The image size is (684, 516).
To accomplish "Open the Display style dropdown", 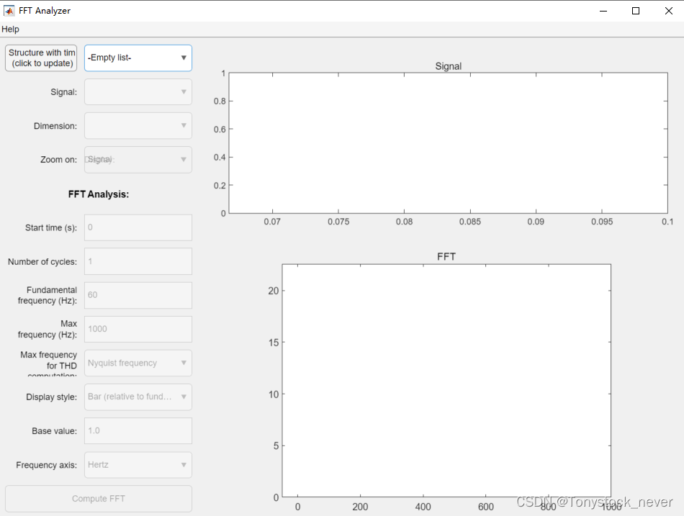I will click(x=138, y=397).
